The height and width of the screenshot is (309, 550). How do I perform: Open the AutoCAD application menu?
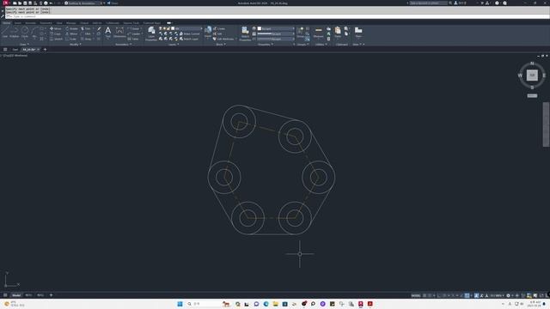(6, 3)
